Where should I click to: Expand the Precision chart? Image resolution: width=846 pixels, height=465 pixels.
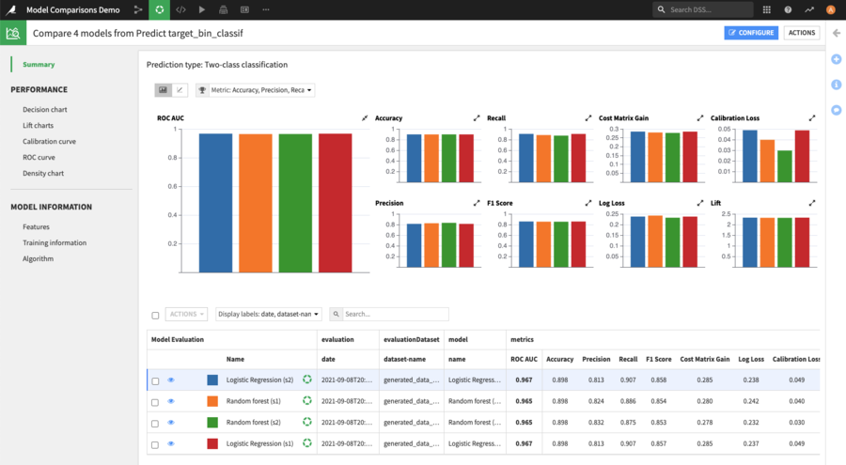(x=477, y=203)
